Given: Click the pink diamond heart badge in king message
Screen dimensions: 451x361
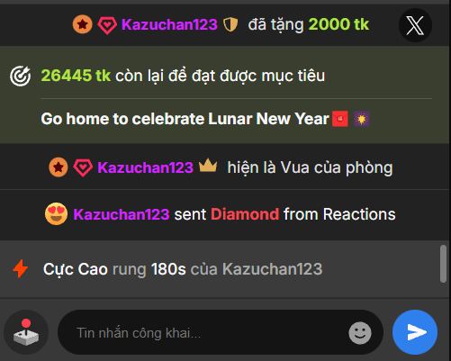Looking at the screenshot, I should click(x=83, y=168).
